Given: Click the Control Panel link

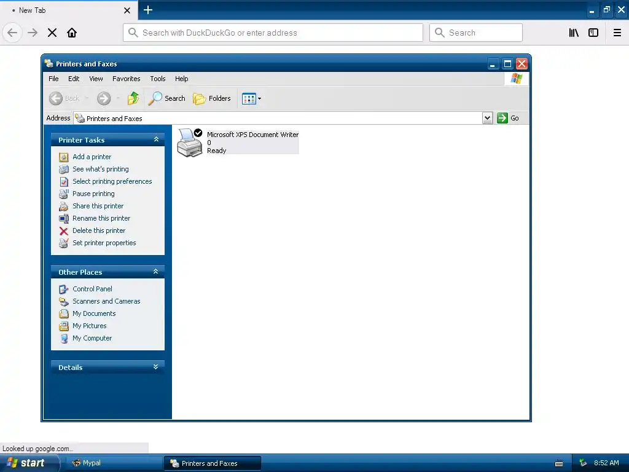Looking at the screenshot, I should pos(92,289).
